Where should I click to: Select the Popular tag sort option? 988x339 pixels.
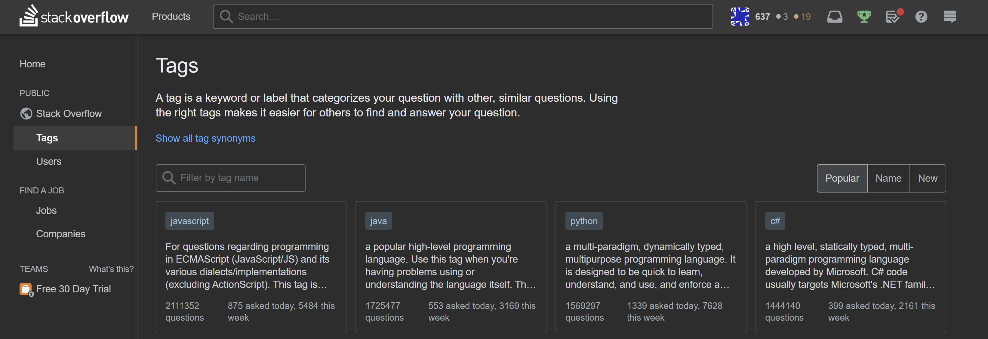842,178
